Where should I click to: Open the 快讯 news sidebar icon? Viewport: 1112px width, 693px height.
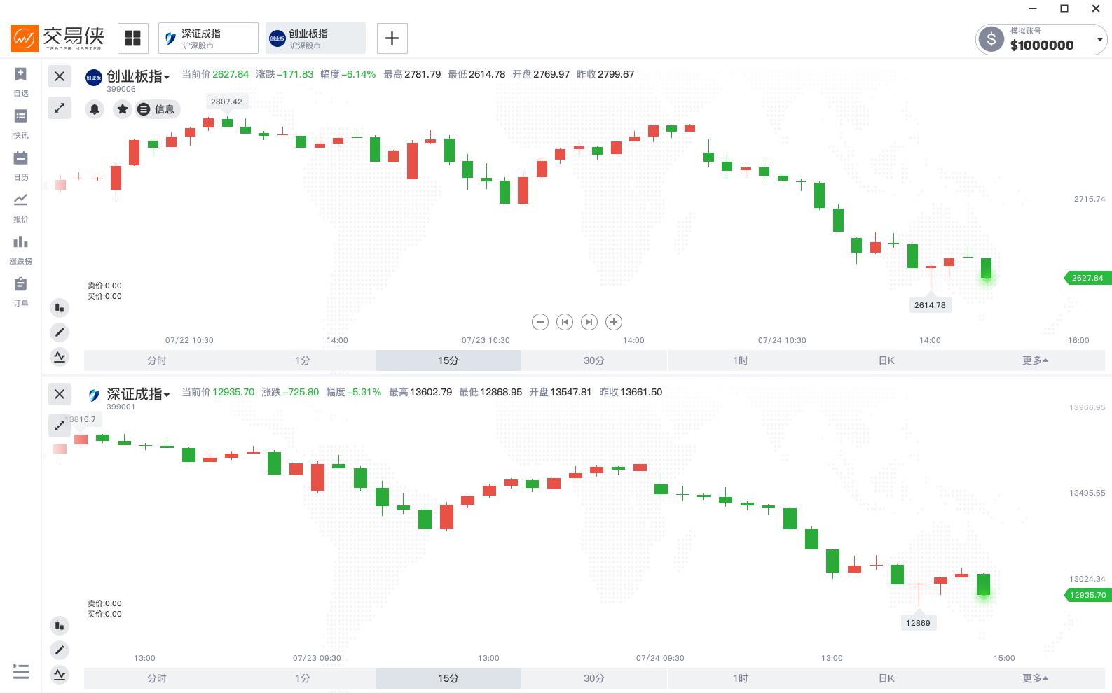[x=21, y=117]
